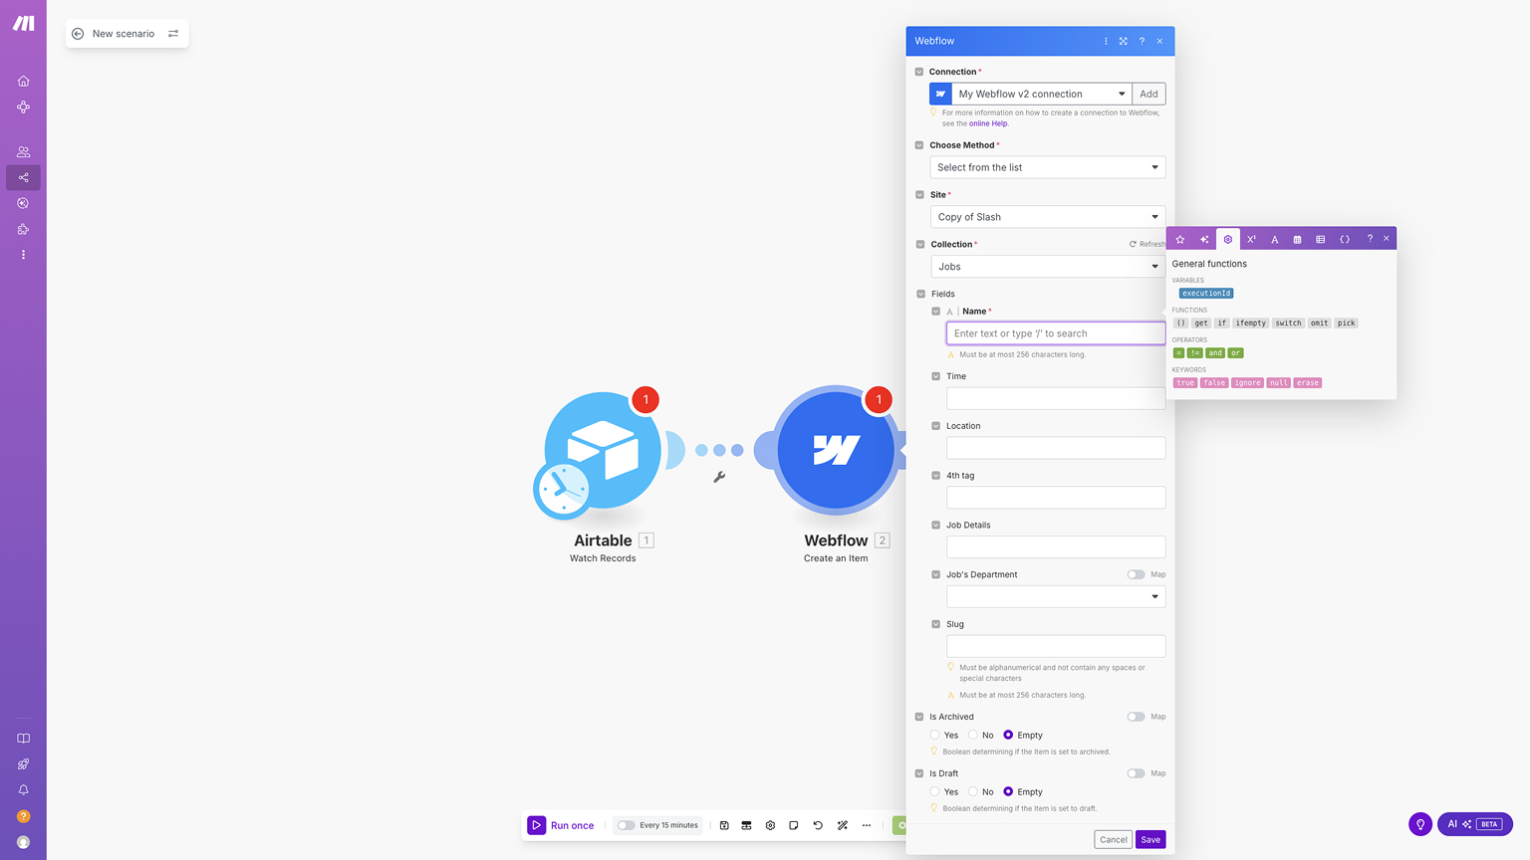Screen dimensions: 1530x860
Task: Insert the ifempty function
Action: (1250, 323)
